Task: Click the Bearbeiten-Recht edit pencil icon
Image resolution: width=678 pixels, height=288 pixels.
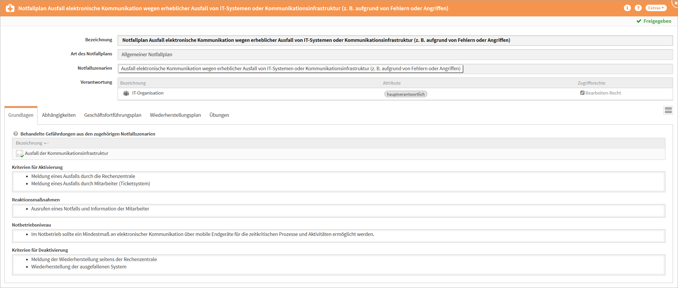Action: (582, 93)
